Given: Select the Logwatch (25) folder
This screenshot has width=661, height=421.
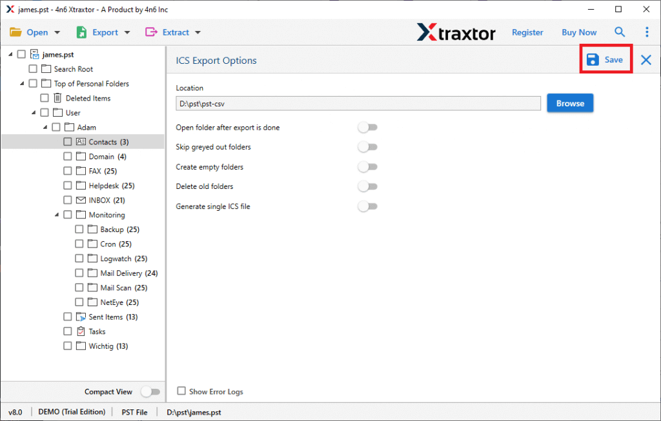Looking at the screenshot, I should (123, 259).
